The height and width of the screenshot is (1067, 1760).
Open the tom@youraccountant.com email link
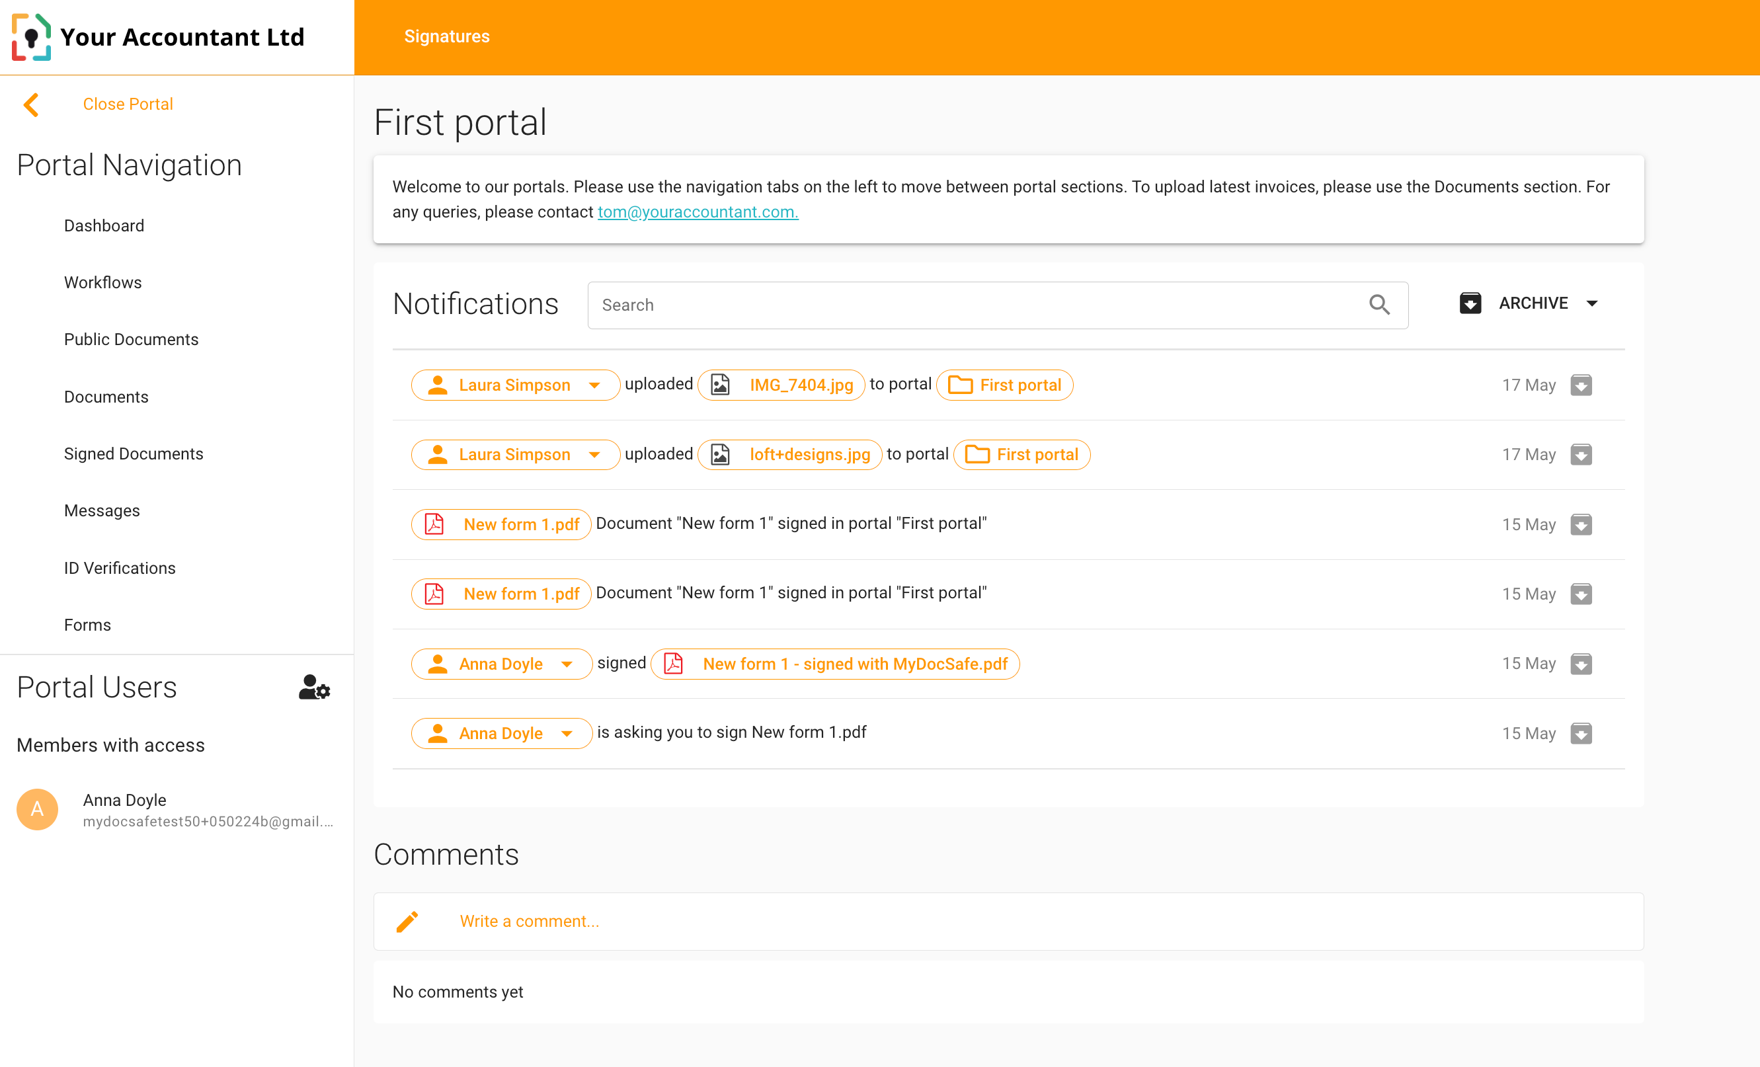697,212
